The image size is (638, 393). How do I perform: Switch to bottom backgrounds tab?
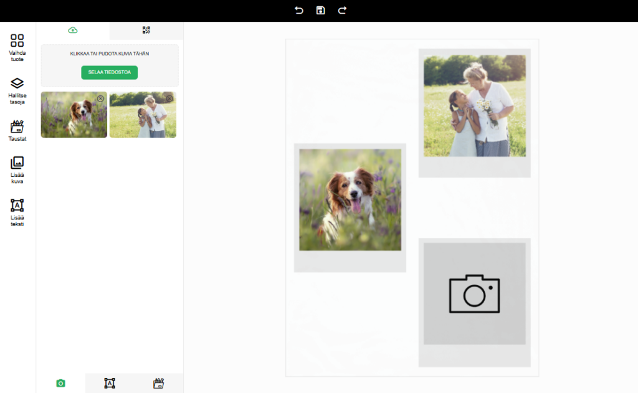click(159, 383)
